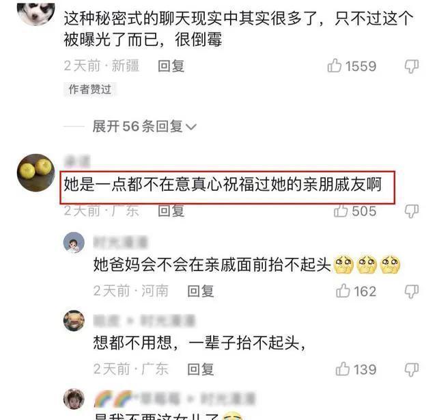This screenshot has height=420, width=437.
Task: Reply to the 一辈子抬不起头 comment
Action: coord(200,369)
